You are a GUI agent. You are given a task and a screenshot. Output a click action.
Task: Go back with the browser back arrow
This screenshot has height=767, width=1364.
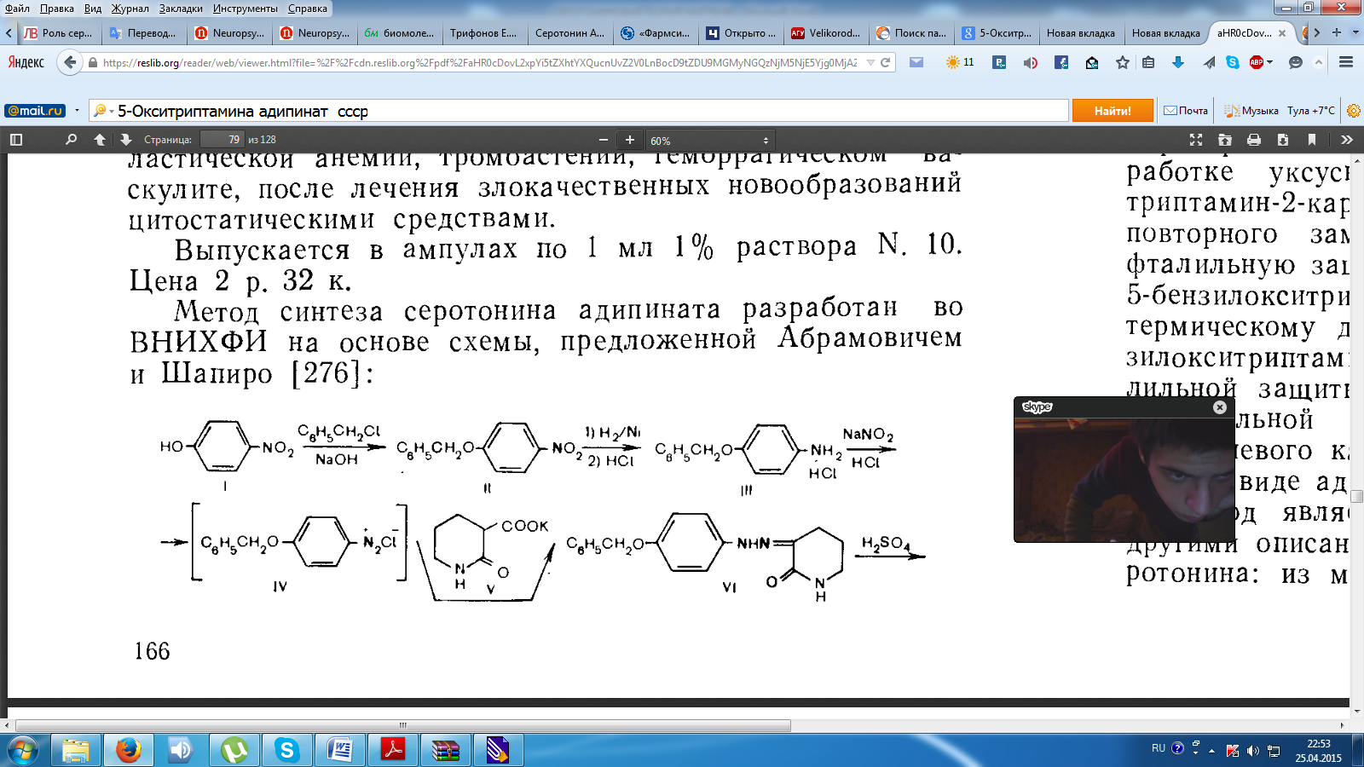click(x=70, y=62)
